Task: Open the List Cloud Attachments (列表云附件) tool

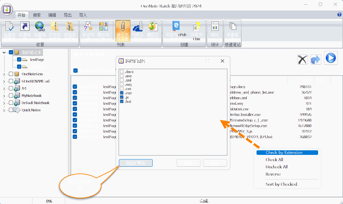Action: (138, 31)
